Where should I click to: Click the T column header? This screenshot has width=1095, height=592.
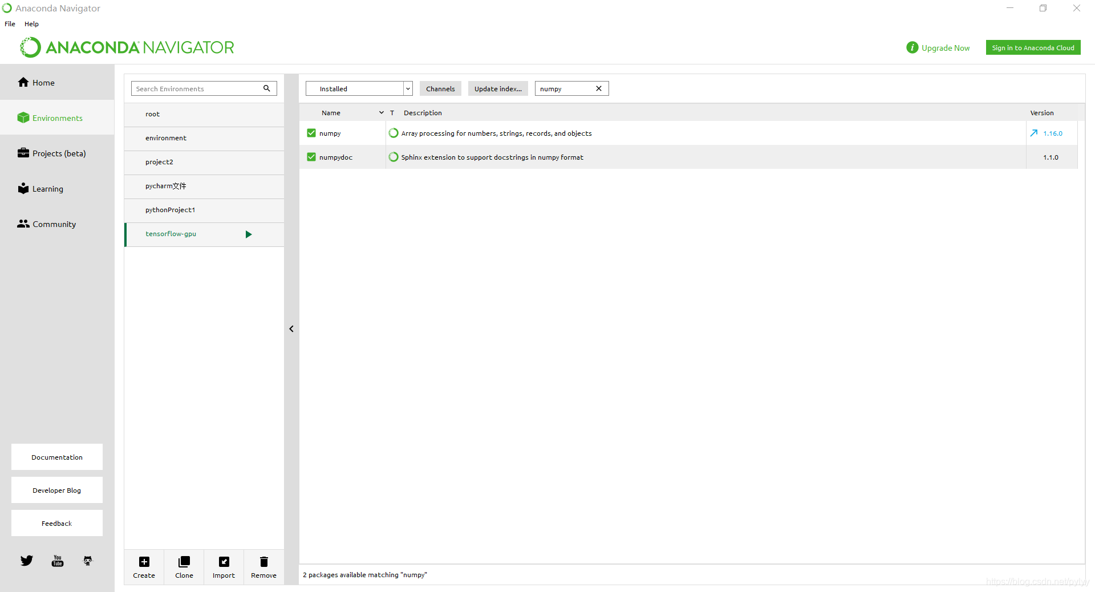coord(392,113)
